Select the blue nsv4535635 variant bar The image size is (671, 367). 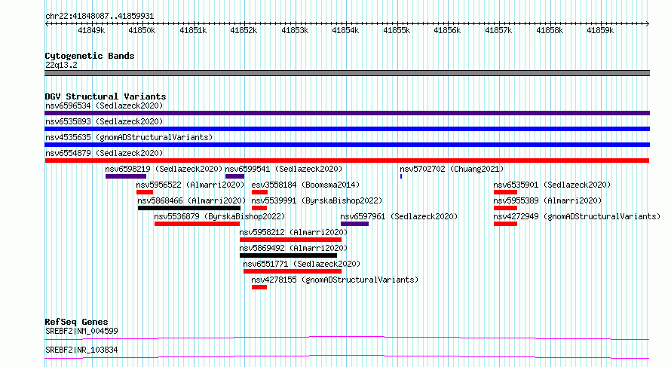click(x=347, y=145)
